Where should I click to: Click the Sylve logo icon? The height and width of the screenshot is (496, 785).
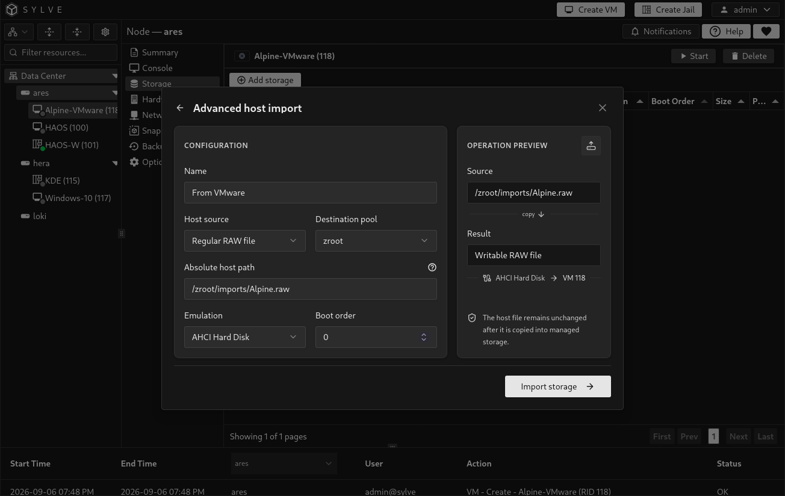[11, 10]
